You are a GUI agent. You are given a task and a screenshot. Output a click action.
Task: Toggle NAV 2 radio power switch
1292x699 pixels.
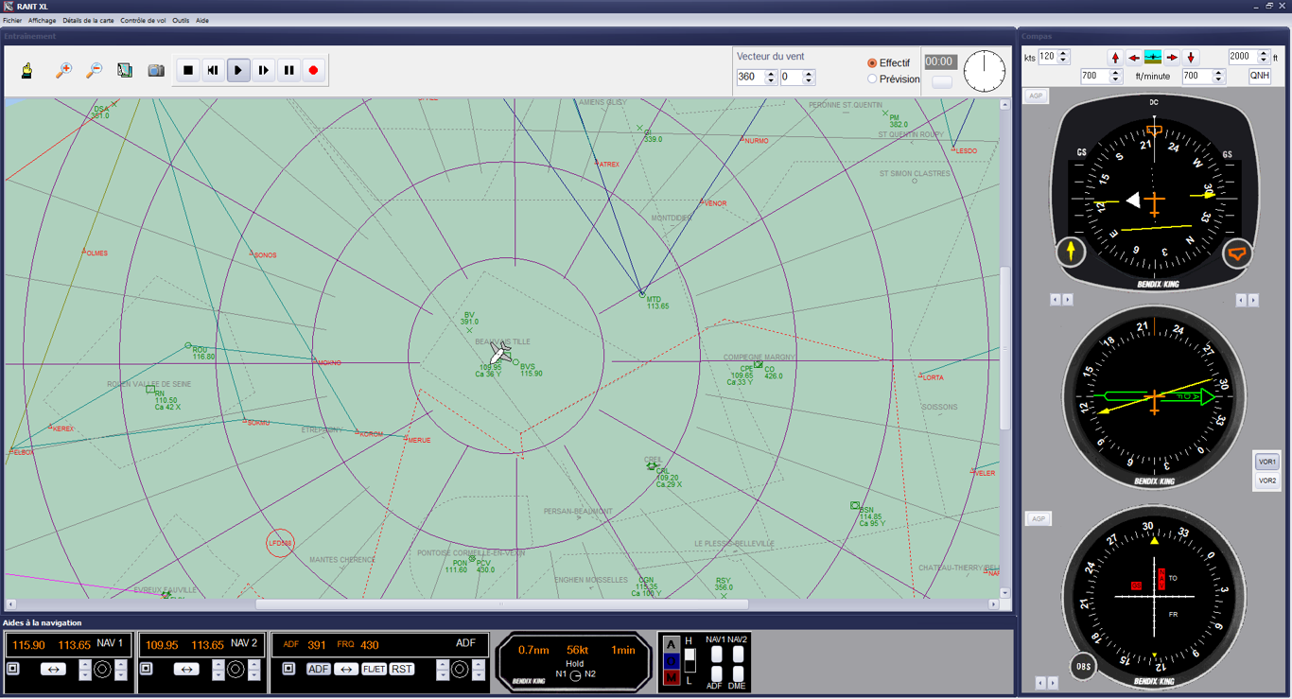coord(147,669)
